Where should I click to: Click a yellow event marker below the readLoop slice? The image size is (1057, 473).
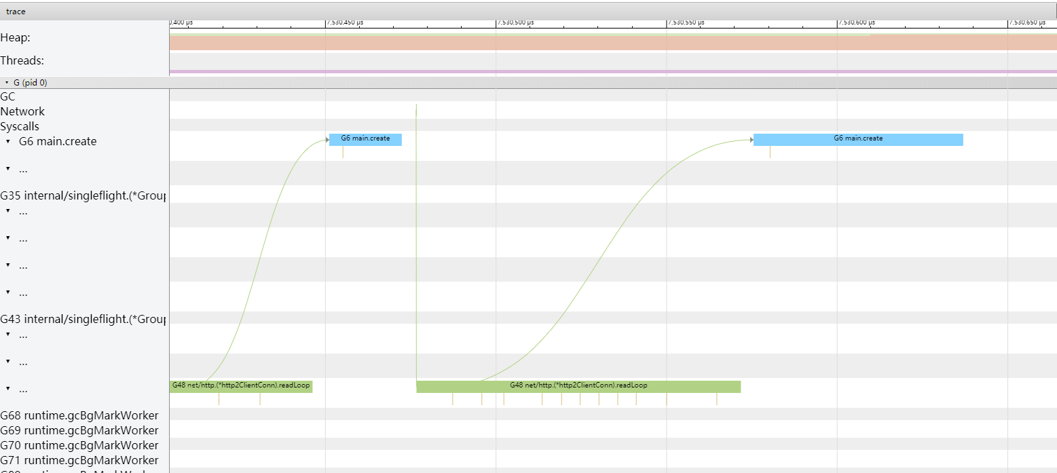point(219,400)
